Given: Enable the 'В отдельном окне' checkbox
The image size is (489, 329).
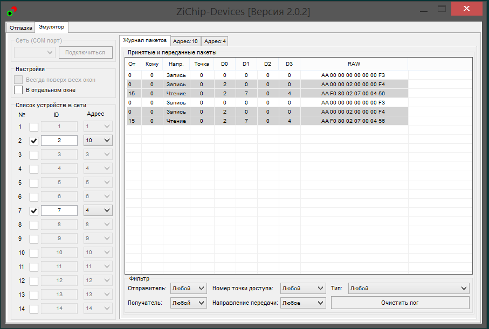Looking at the screenshot, I should pyautogui.click(x=18, y=90).
